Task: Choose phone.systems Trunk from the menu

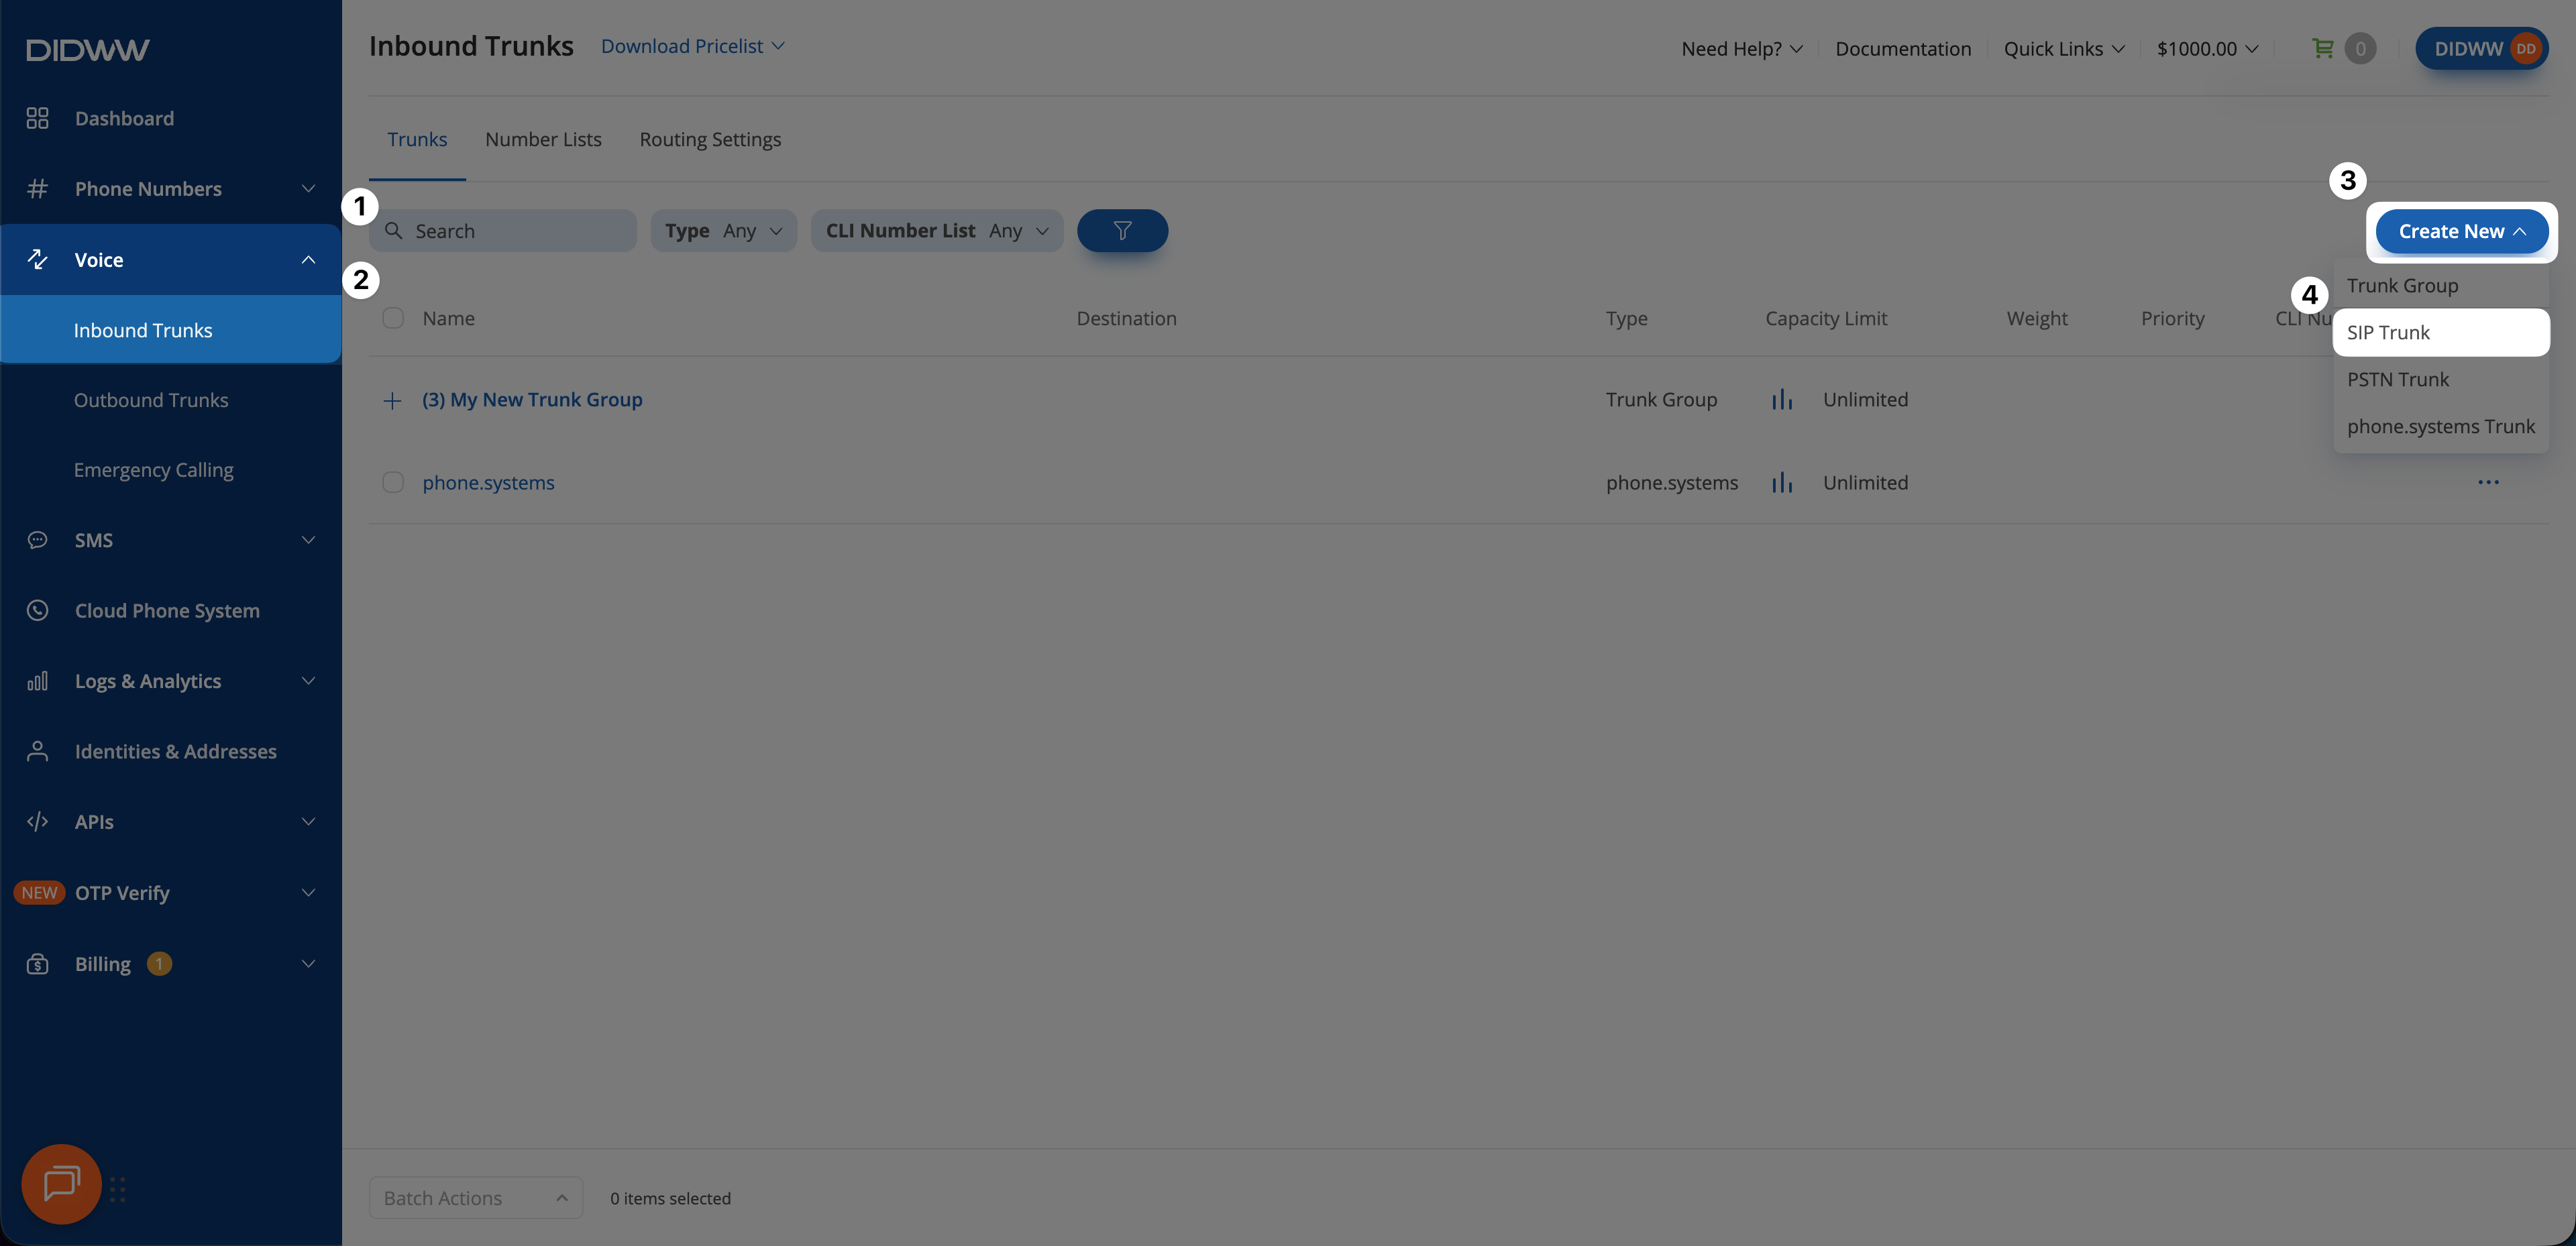Action: click(2441, 426)
